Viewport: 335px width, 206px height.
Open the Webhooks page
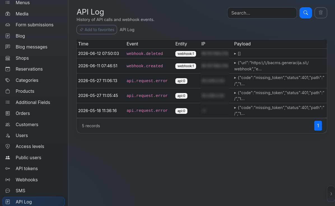tap(27, 180)
